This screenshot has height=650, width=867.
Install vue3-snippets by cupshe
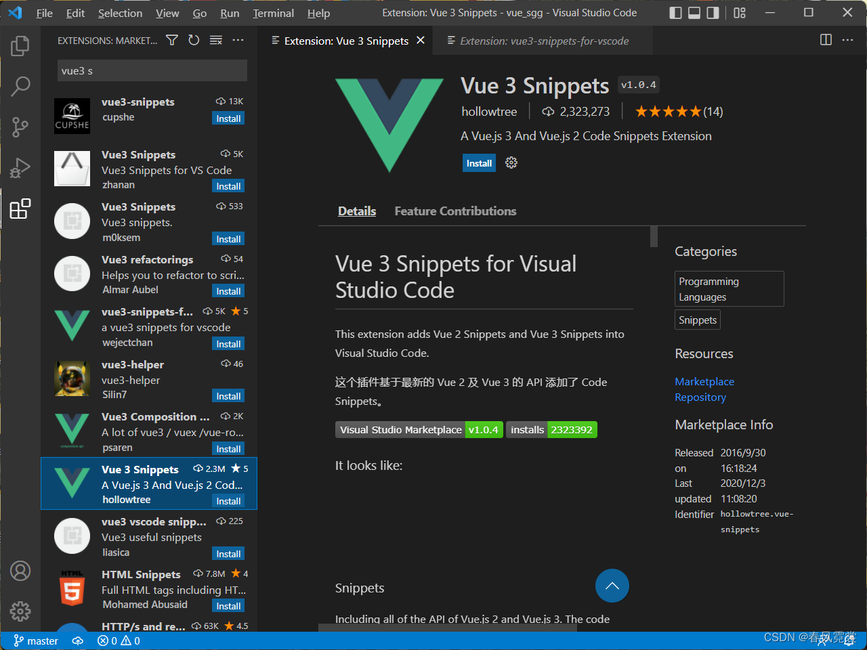228,118
